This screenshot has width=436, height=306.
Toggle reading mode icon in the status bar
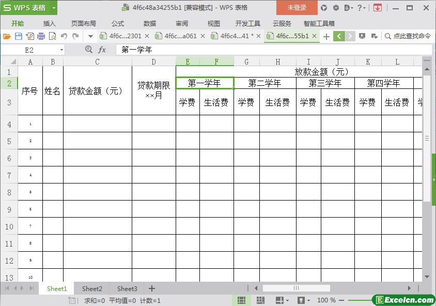coord(279,300)
